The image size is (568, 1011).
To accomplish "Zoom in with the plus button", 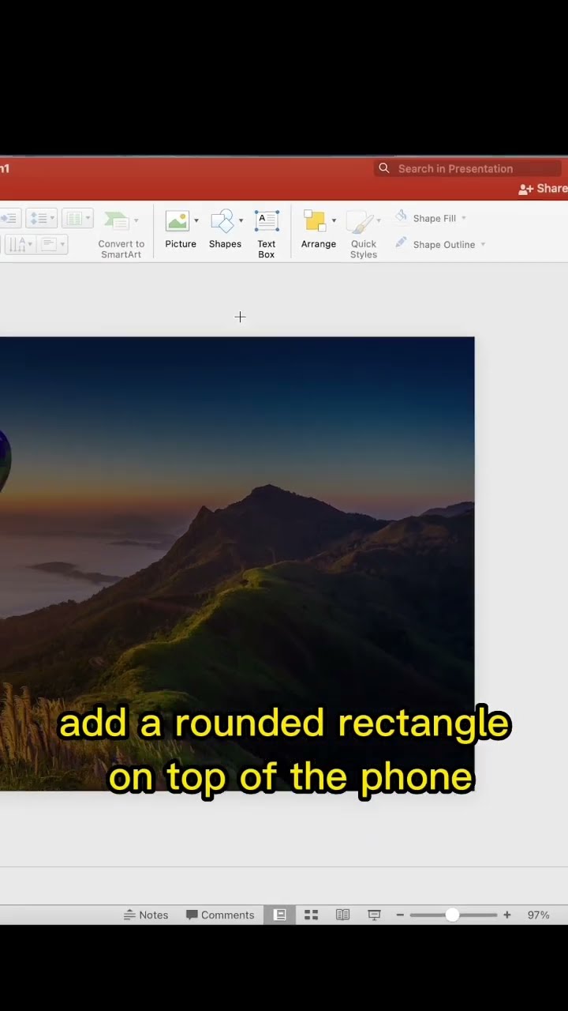I will tap(507, 915).
